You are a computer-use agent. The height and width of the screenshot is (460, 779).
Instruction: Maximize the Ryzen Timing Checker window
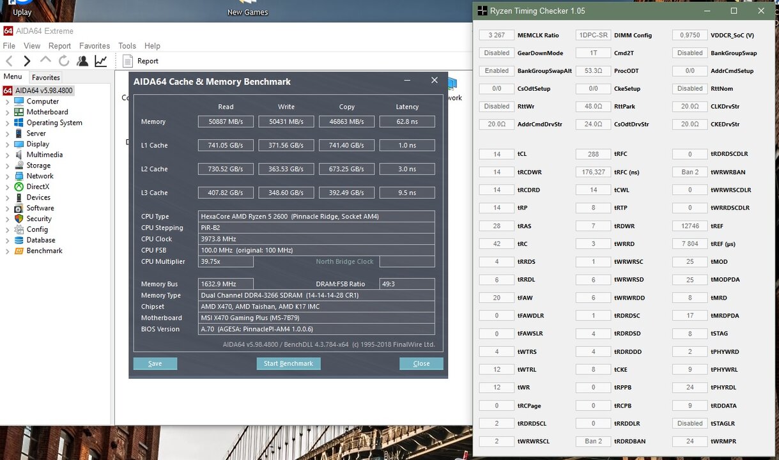[734, 11]
